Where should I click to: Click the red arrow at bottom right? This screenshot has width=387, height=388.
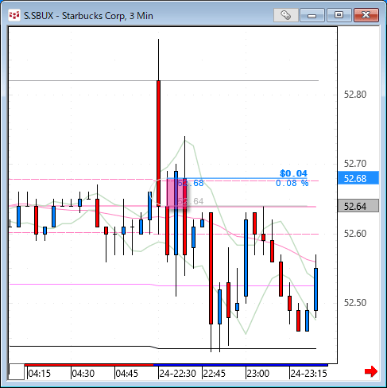click(371, 371)
